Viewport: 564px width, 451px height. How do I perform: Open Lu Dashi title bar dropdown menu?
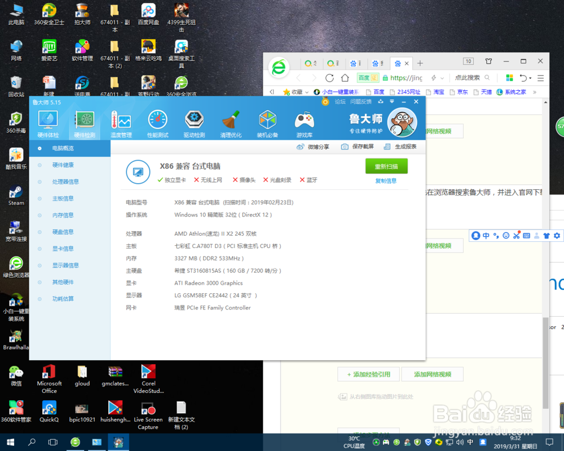[x=392, y=101]
